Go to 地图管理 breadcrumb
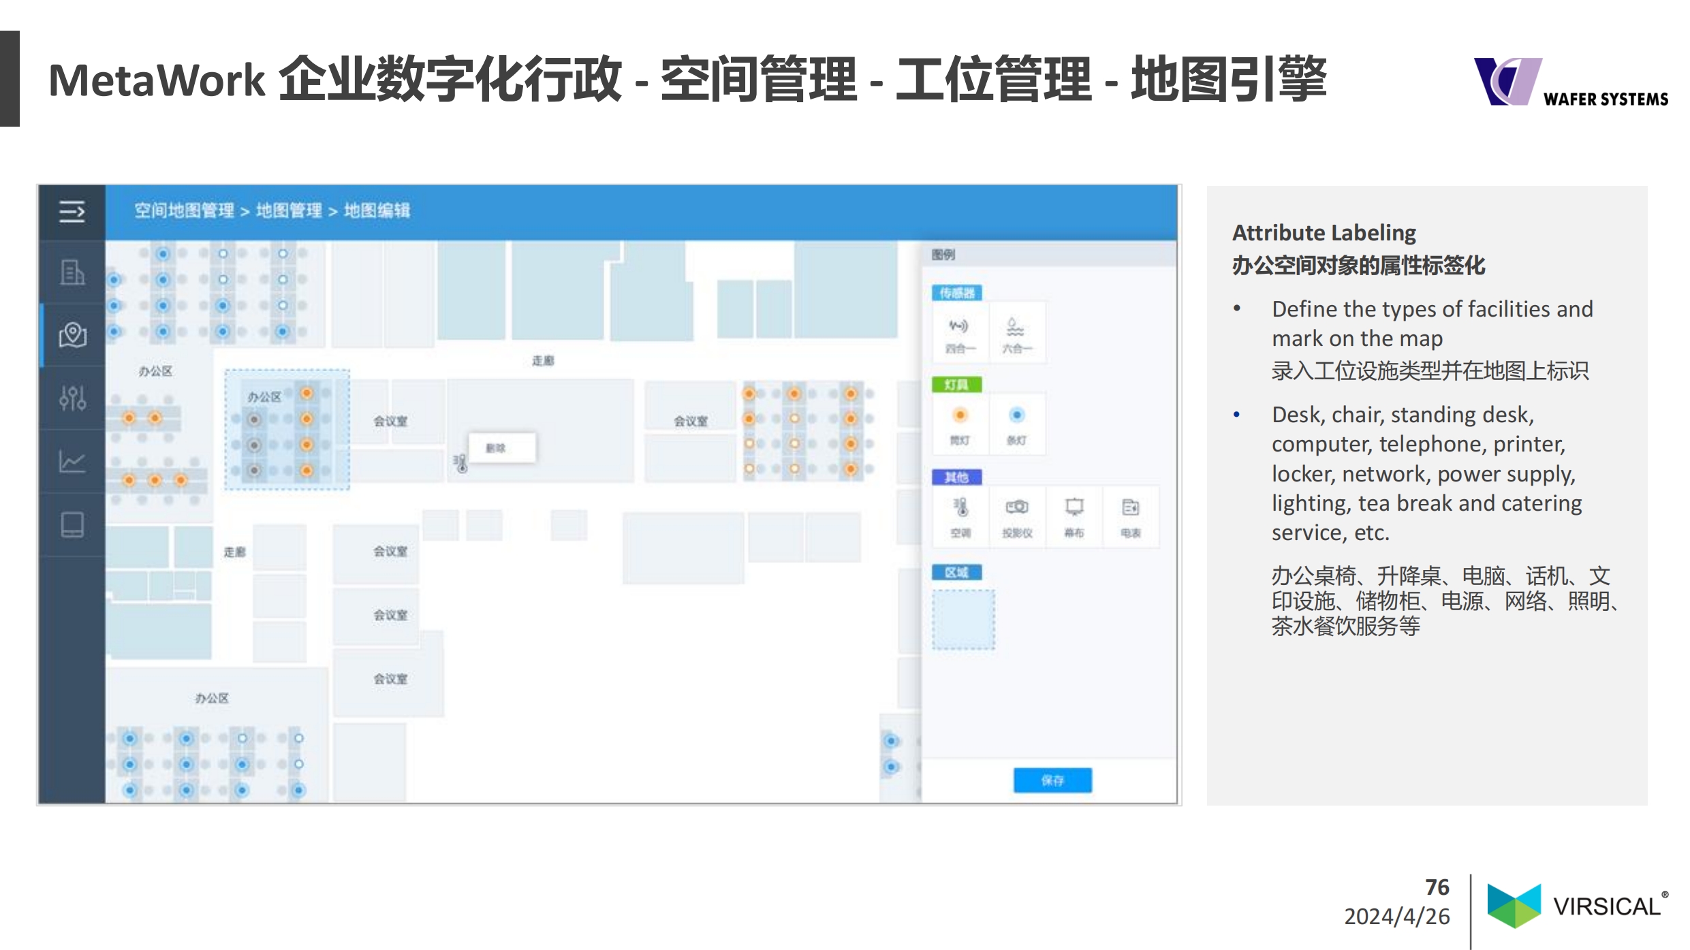Screen dimensions: 1690x950 [x=289, y=211]
